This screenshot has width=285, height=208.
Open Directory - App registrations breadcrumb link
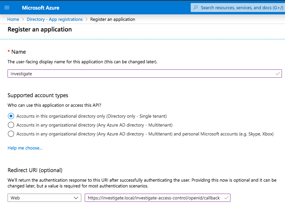(55, 19)
